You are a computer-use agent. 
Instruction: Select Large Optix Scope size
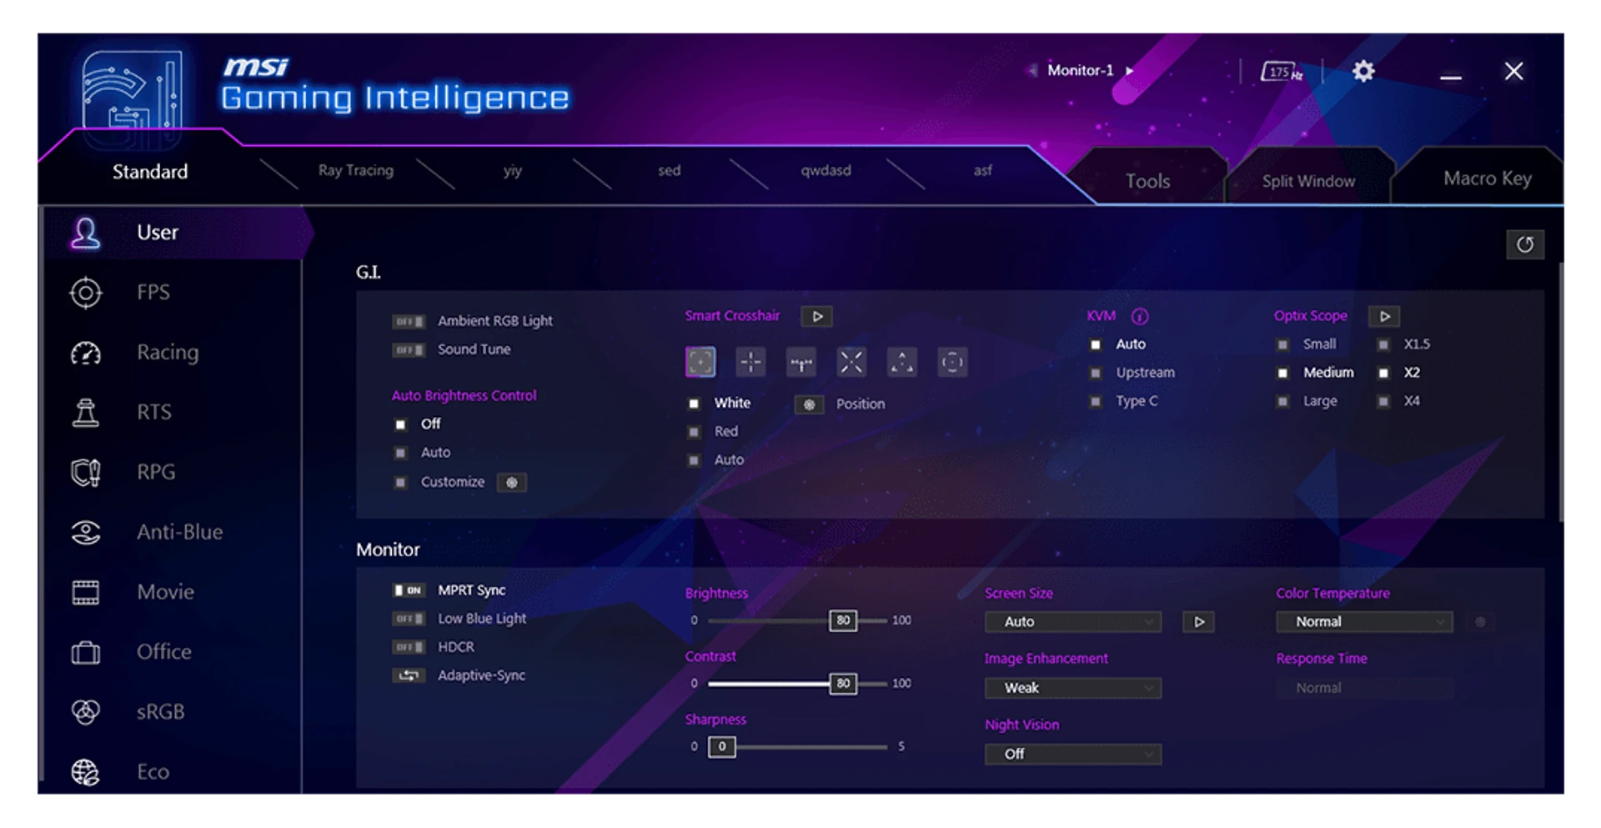[x=1282, y=401]
